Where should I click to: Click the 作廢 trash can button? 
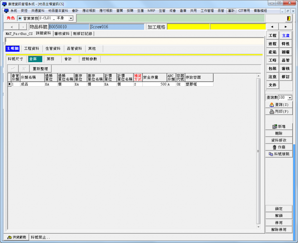(279, 147)
